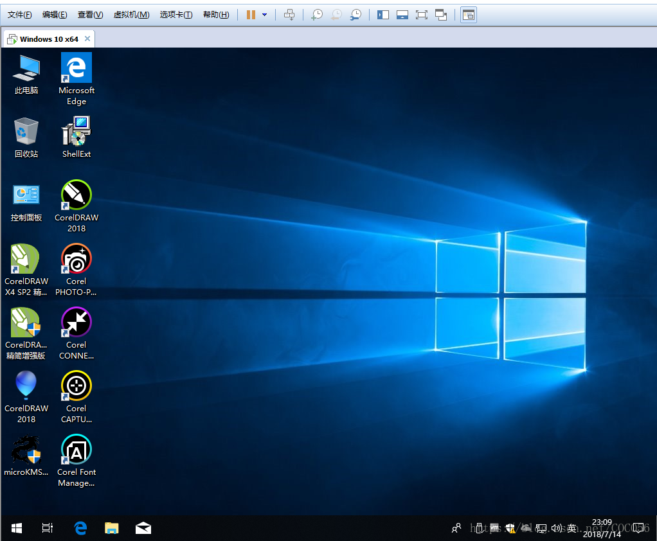This screenshot has width=657, height=541.
Task: Select the Corel CAPTURE shortcut icon
Action: (76, 397)
